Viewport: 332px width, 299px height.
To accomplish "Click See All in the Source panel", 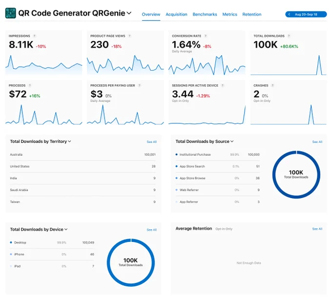I will (x=317, y=141).
